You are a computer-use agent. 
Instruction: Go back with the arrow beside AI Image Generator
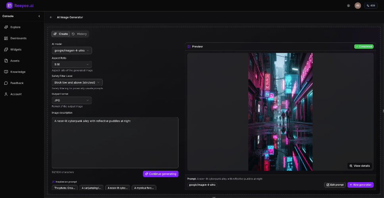coord(51,17)
